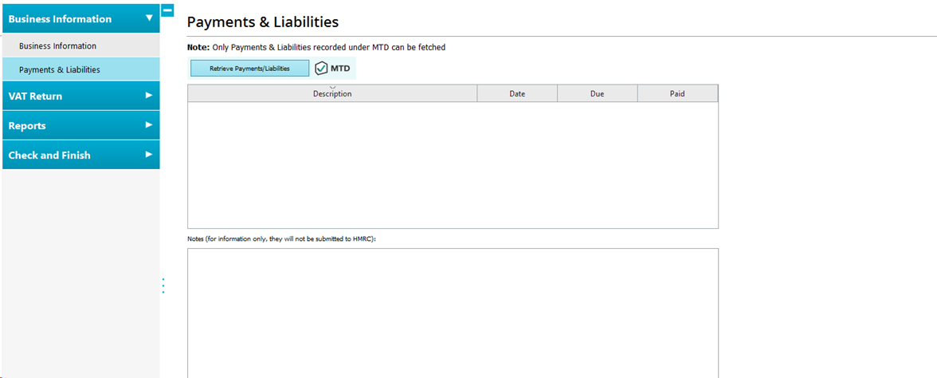Collapse the sidebar with the minus icon
This screenshot has height=378, width=937.
click(167, 10)
